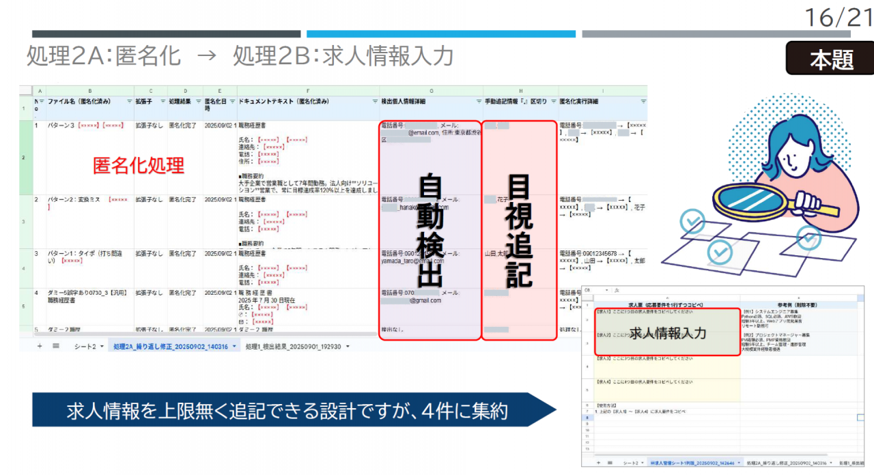Screen dimensions: 874x475
Task: Open dropdown arrow of シート2 tab in right spreadsheet
Action: click(642, 463)
